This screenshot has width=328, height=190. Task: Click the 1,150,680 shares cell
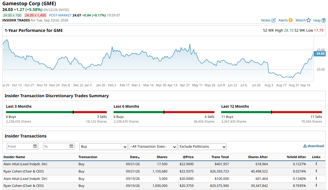pyautogui.click(x=160, y=171)
